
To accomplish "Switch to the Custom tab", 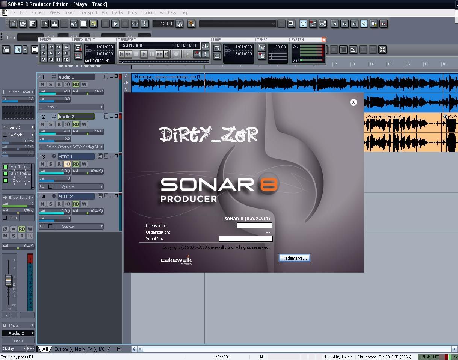I will [61, 349].
